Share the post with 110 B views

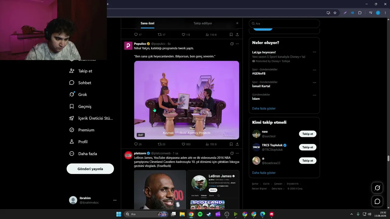click(237, 35)
